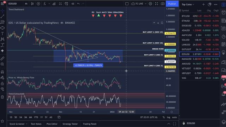Image resolution: width=226 pixels, height=127 pixels.
Task: Click the yellow 4.7316172 price label
Action: coord(170,34)
